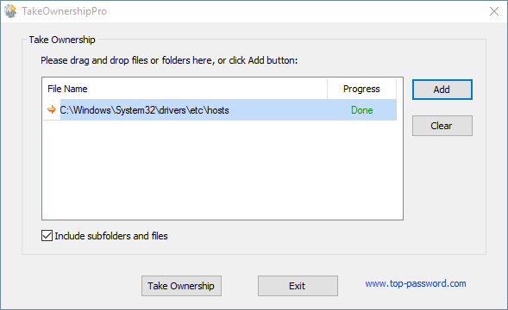The height and width of the screenshot is (310, 508).
Task: Click the orange arrow icon beside hosts entry
Action: pos(52,109)
